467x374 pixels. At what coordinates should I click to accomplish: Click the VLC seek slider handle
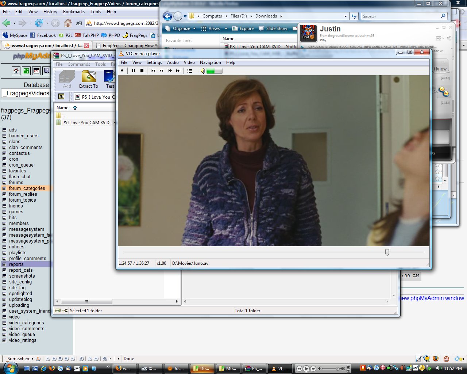(387, 252)
